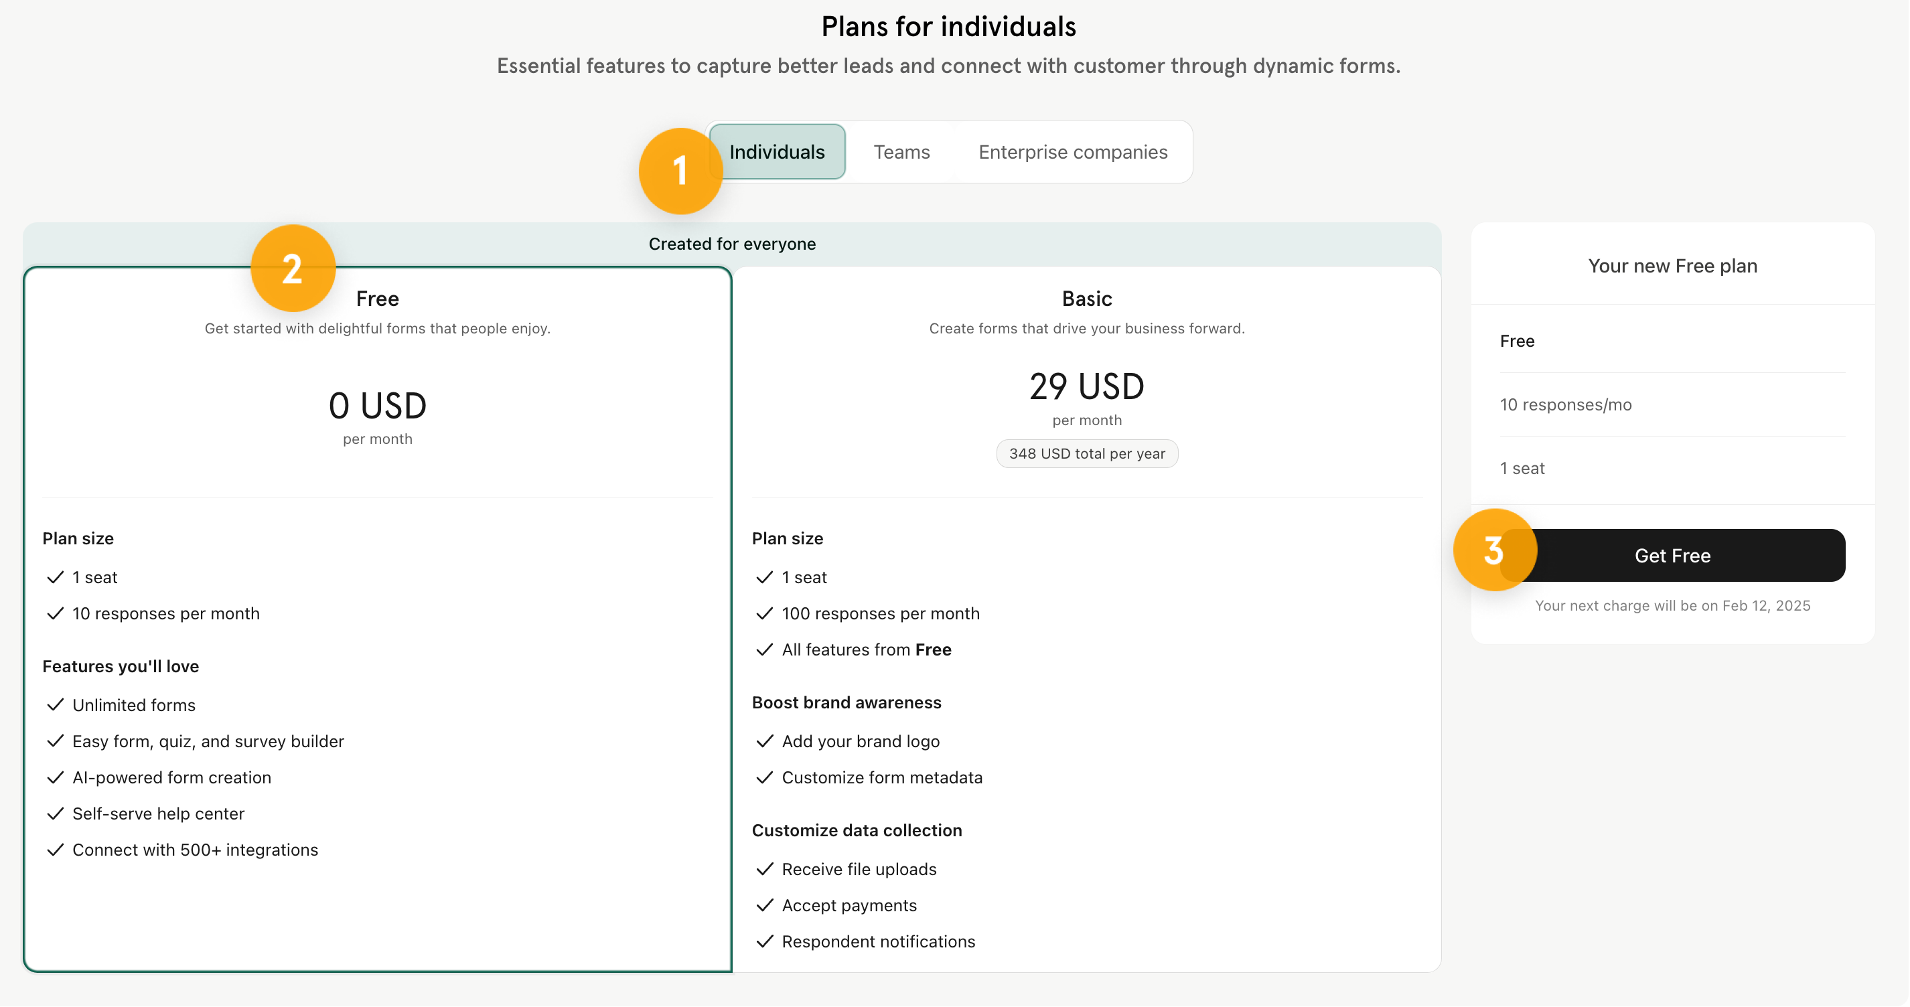Click the checkmark next to Accept payments
This screenshot has width=1910, height=1007.
(764, 905)
